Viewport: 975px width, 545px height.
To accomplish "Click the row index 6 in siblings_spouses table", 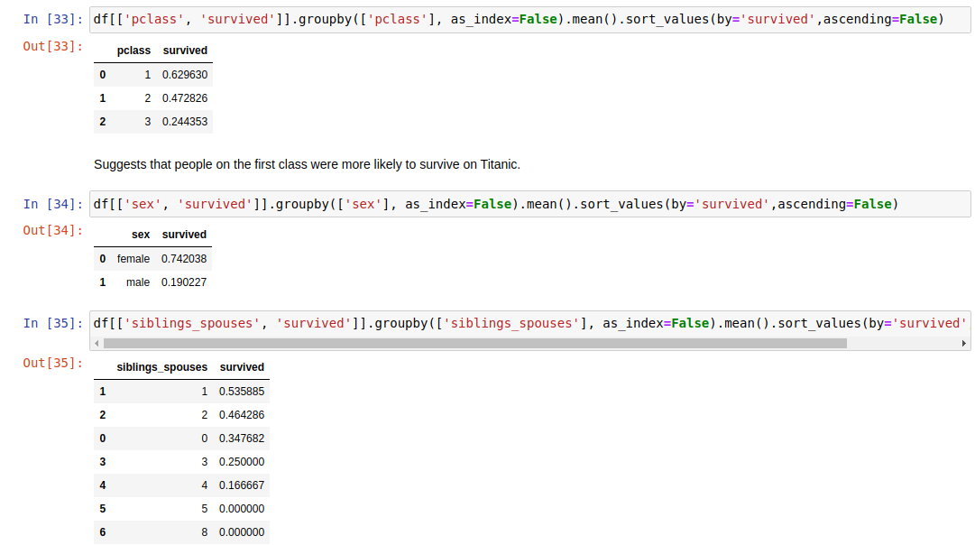I will 103,532.
